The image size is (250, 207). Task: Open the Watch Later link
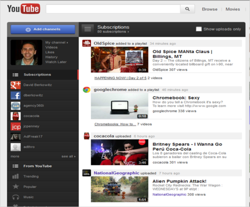pos(56,62)
